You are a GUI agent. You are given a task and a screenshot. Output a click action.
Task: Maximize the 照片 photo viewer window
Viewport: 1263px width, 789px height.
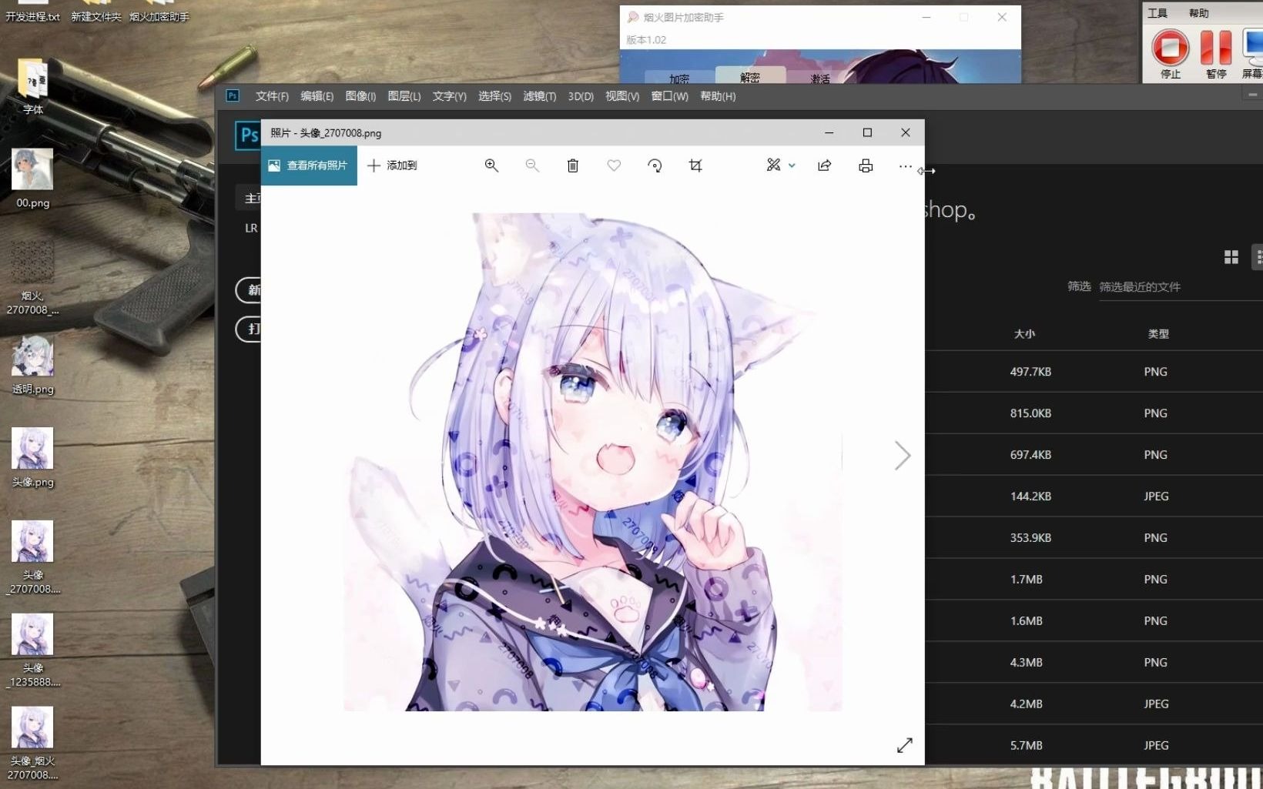(x=867, y=132)
